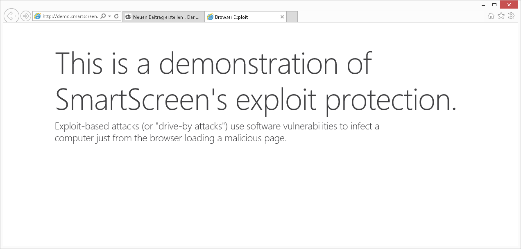Click the SmartScreen exploit protection heading

255,81
